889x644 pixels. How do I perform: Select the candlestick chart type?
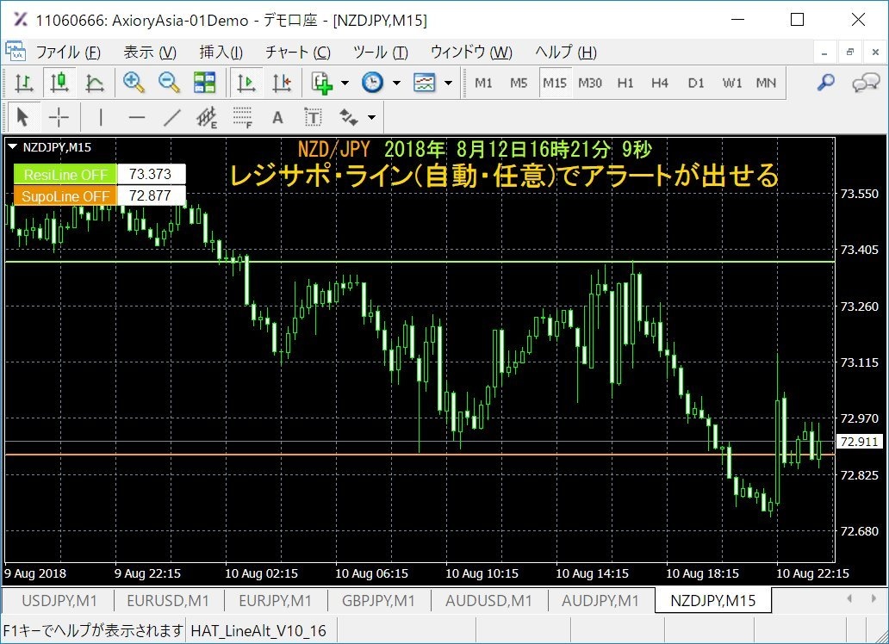click(x=59, y=84)
